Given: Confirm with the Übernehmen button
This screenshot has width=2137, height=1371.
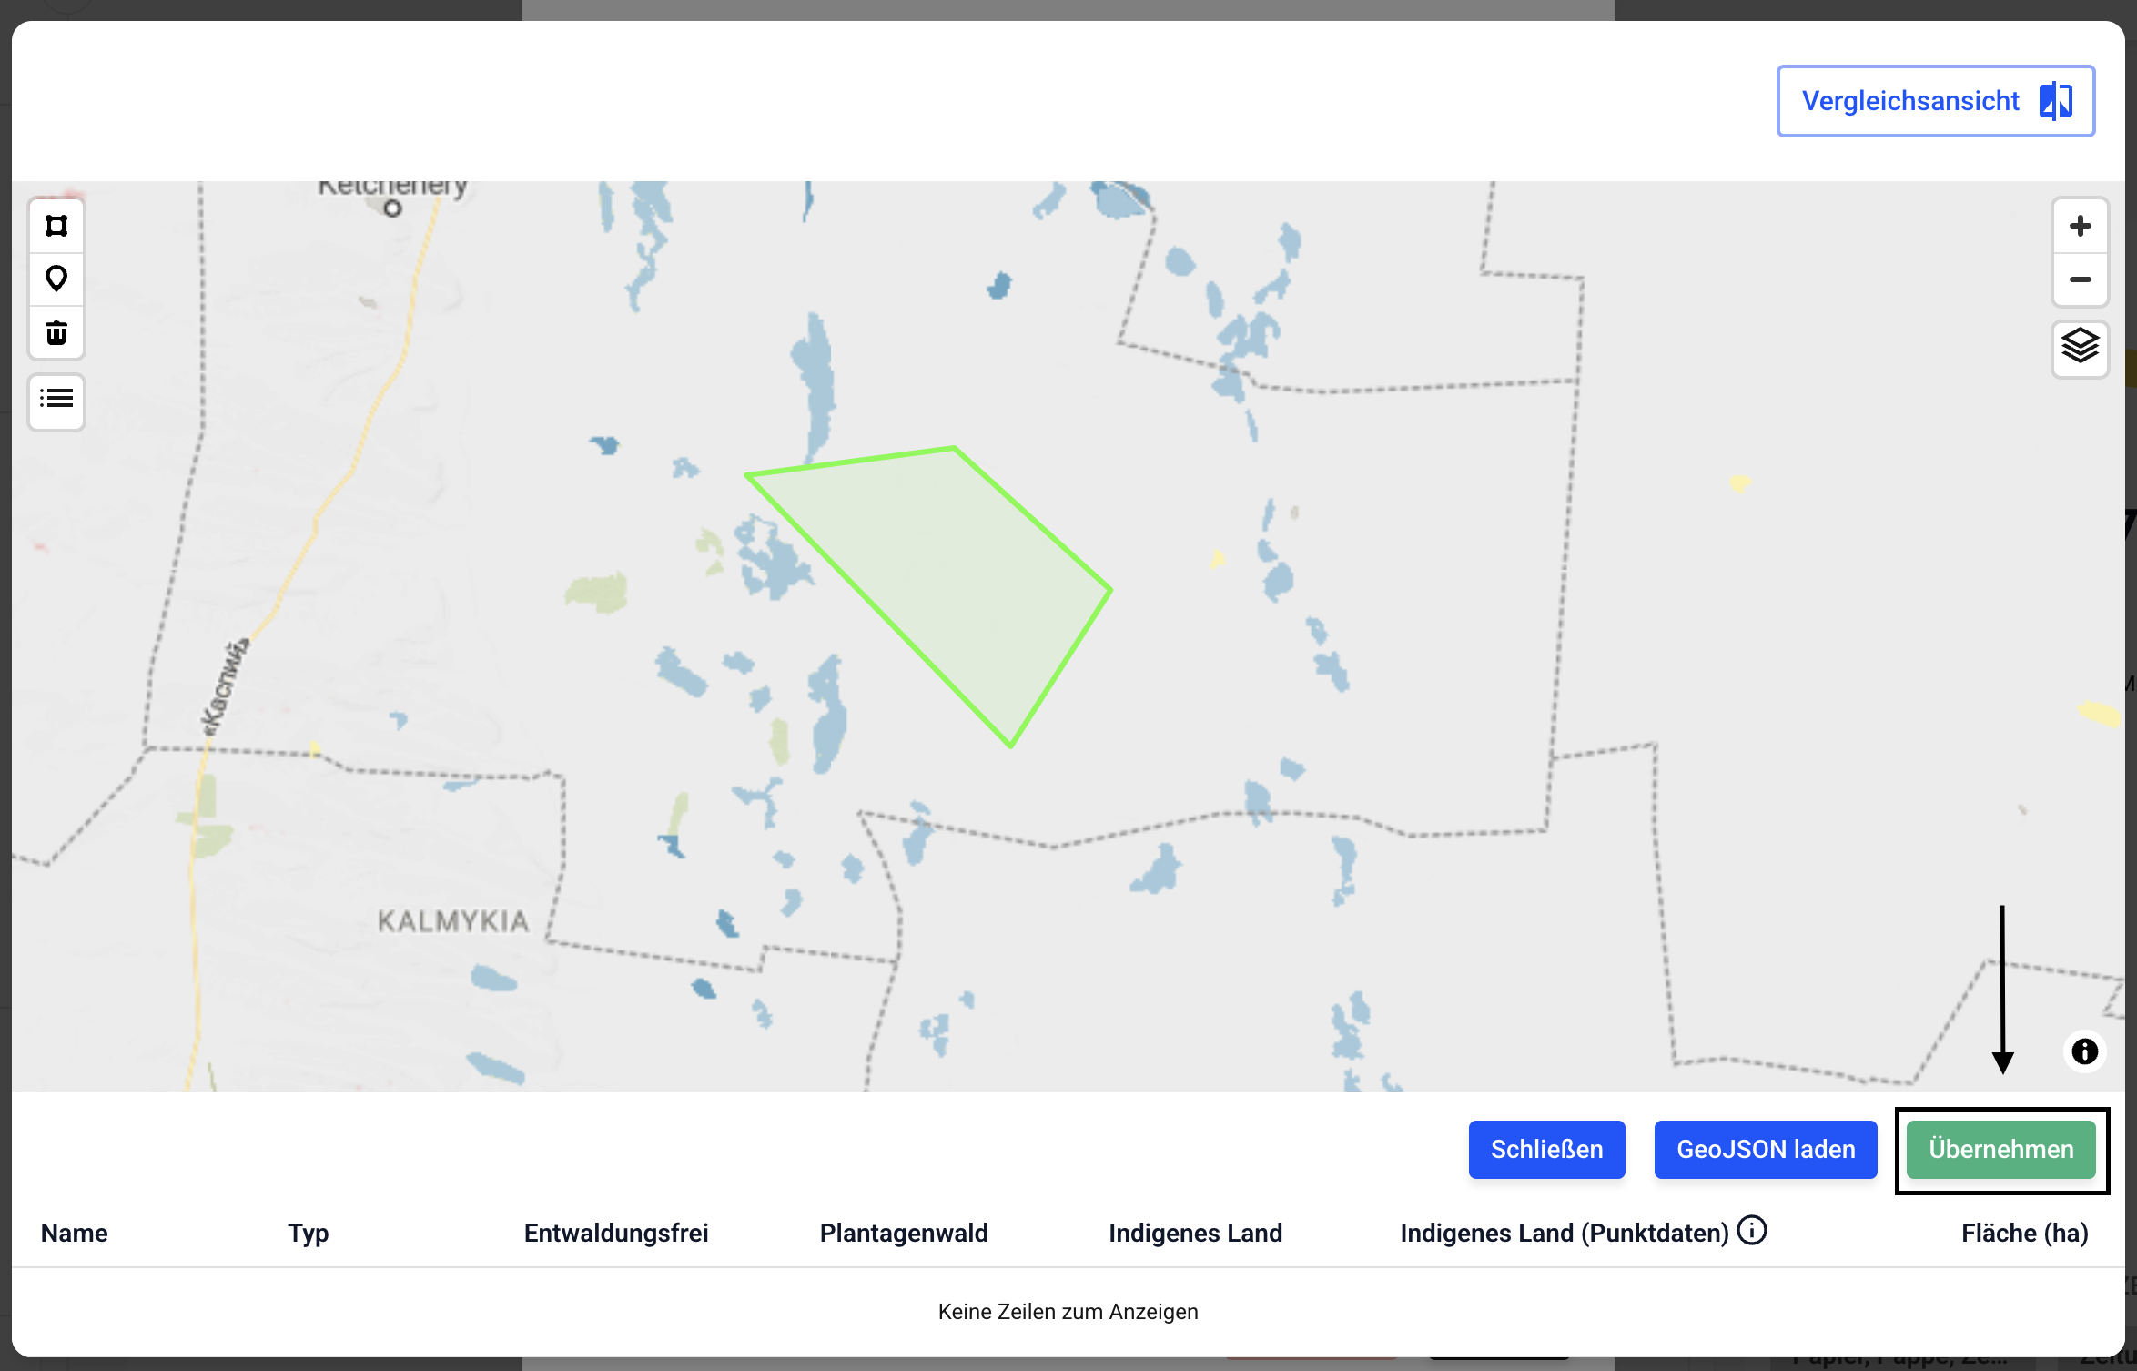Looking at the screenshot, I should [x=2000, y=1149].
